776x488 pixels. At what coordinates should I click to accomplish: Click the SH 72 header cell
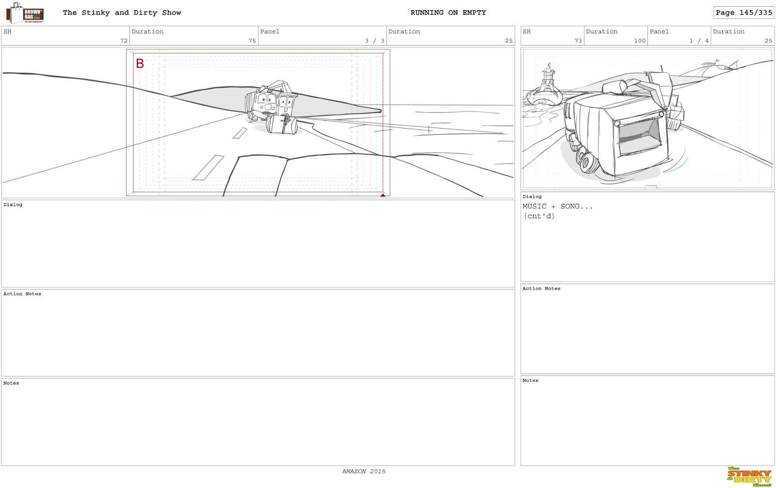65,36
